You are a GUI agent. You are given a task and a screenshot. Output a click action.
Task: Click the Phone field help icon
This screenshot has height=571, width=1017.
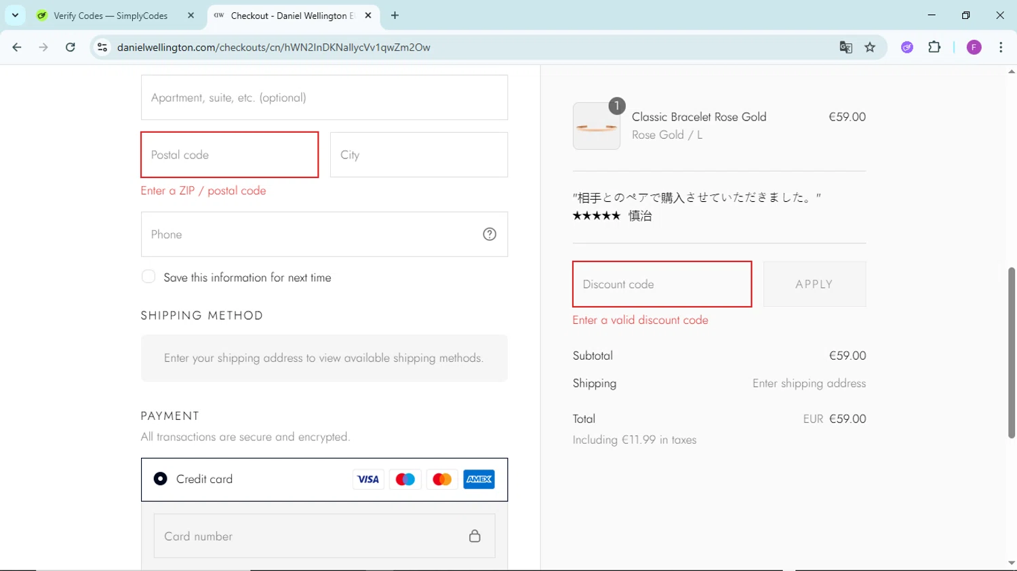[490, 234]
